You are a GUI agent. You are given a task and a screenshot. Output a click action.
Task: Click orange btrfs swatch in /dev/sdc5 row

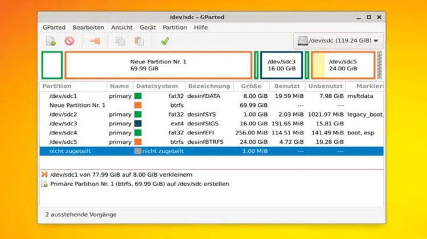(x=138, y=142)
